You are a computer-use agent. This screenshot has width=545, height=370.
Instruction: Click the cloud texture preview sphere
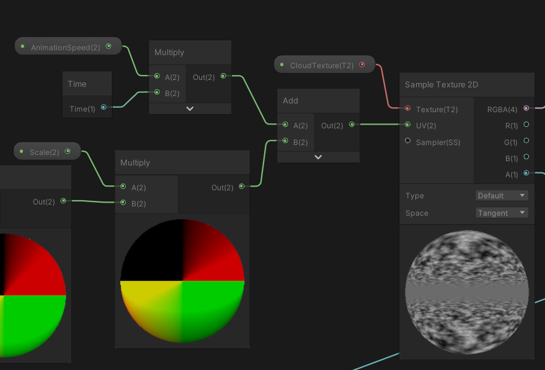point(466,291)
